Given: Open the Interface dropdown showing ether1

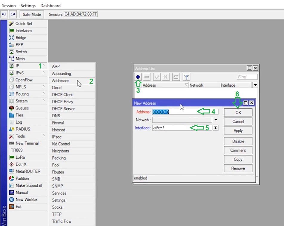Looking at the screenshot, I should (215, 128).
